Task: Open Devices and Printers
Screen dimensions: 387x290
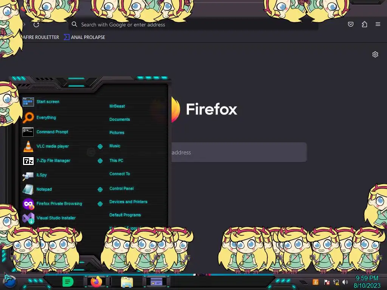Action: click(x=128, y=202)
